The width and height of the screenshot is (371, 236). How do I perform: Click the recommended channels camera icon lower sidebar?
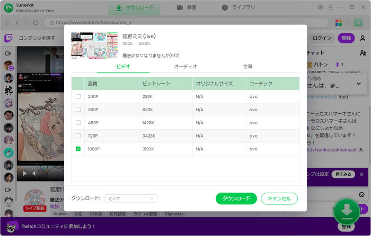pos(8,189)
